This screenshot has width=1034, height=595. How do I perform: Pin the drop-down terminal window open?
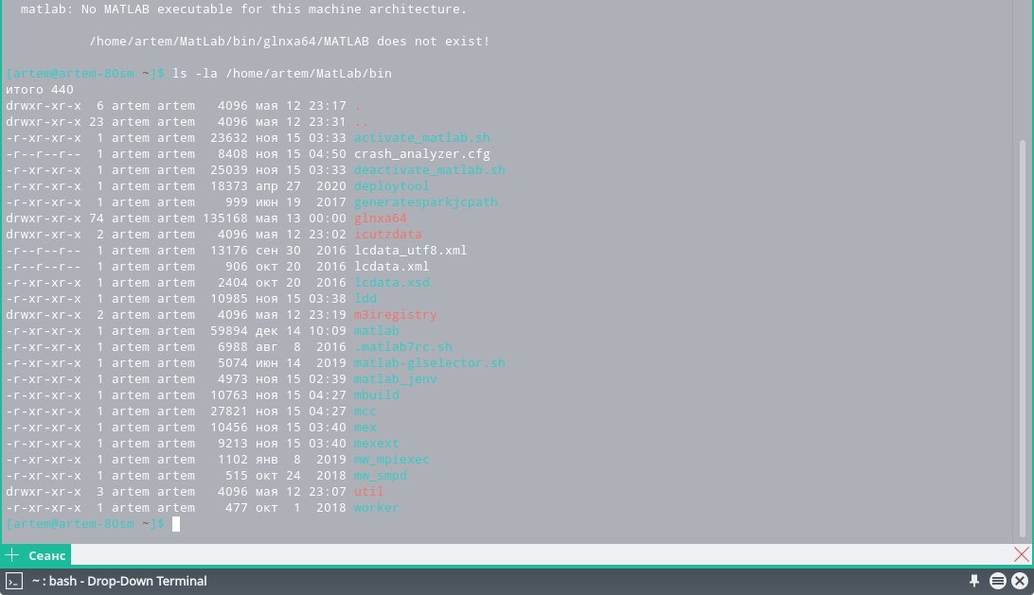tap(974, 581)
